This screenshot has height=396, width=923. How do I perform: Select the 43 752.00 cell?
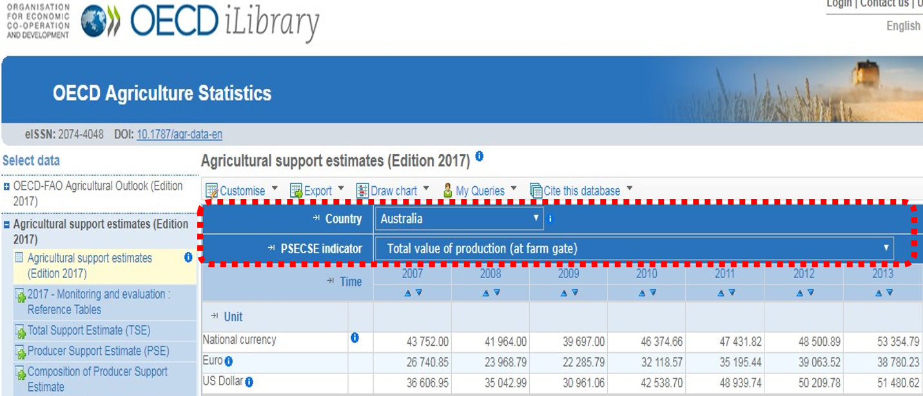coord(413,341)
